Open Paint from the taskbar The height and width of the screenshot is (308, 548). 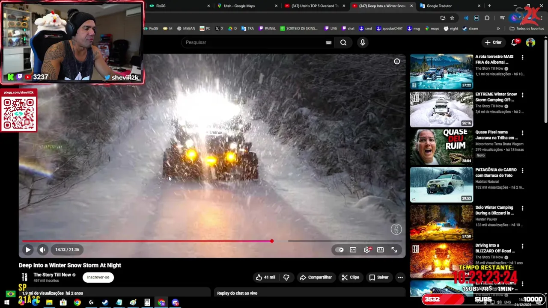click(x=133, y=302)
